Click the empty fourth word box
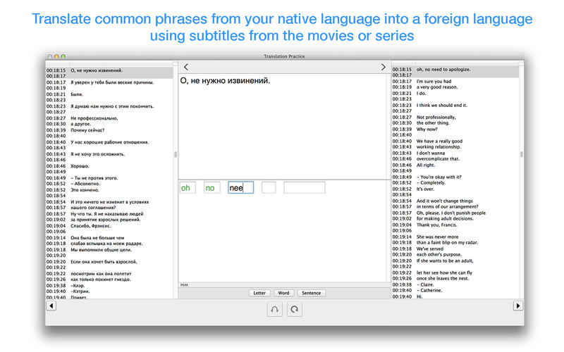The image size is (564, 352). [x=269, y=187]
